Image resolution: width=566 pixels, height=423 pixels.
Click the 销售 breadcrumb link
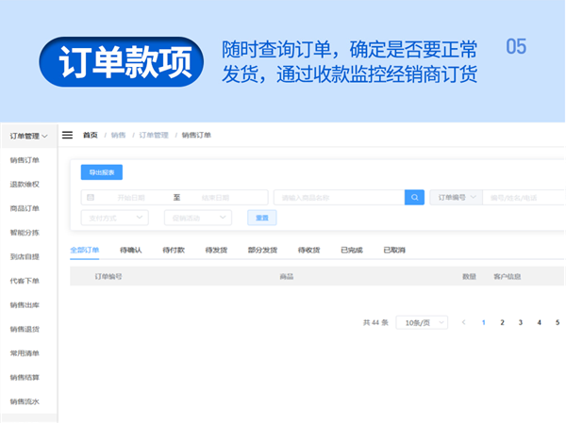point(119,136)
